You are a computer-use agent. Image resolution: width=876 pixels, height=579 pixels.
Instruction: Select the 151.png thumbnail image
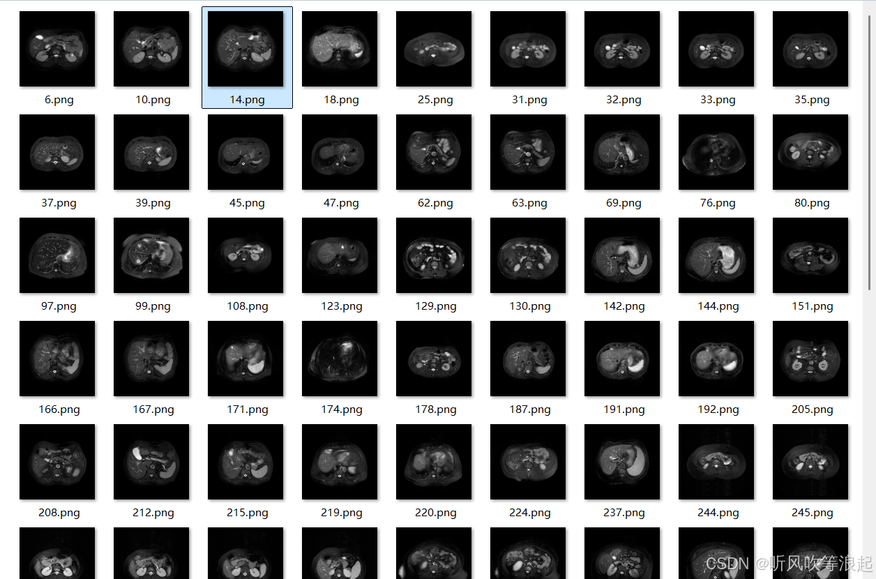pyautogui.click(x=810, y=255)
